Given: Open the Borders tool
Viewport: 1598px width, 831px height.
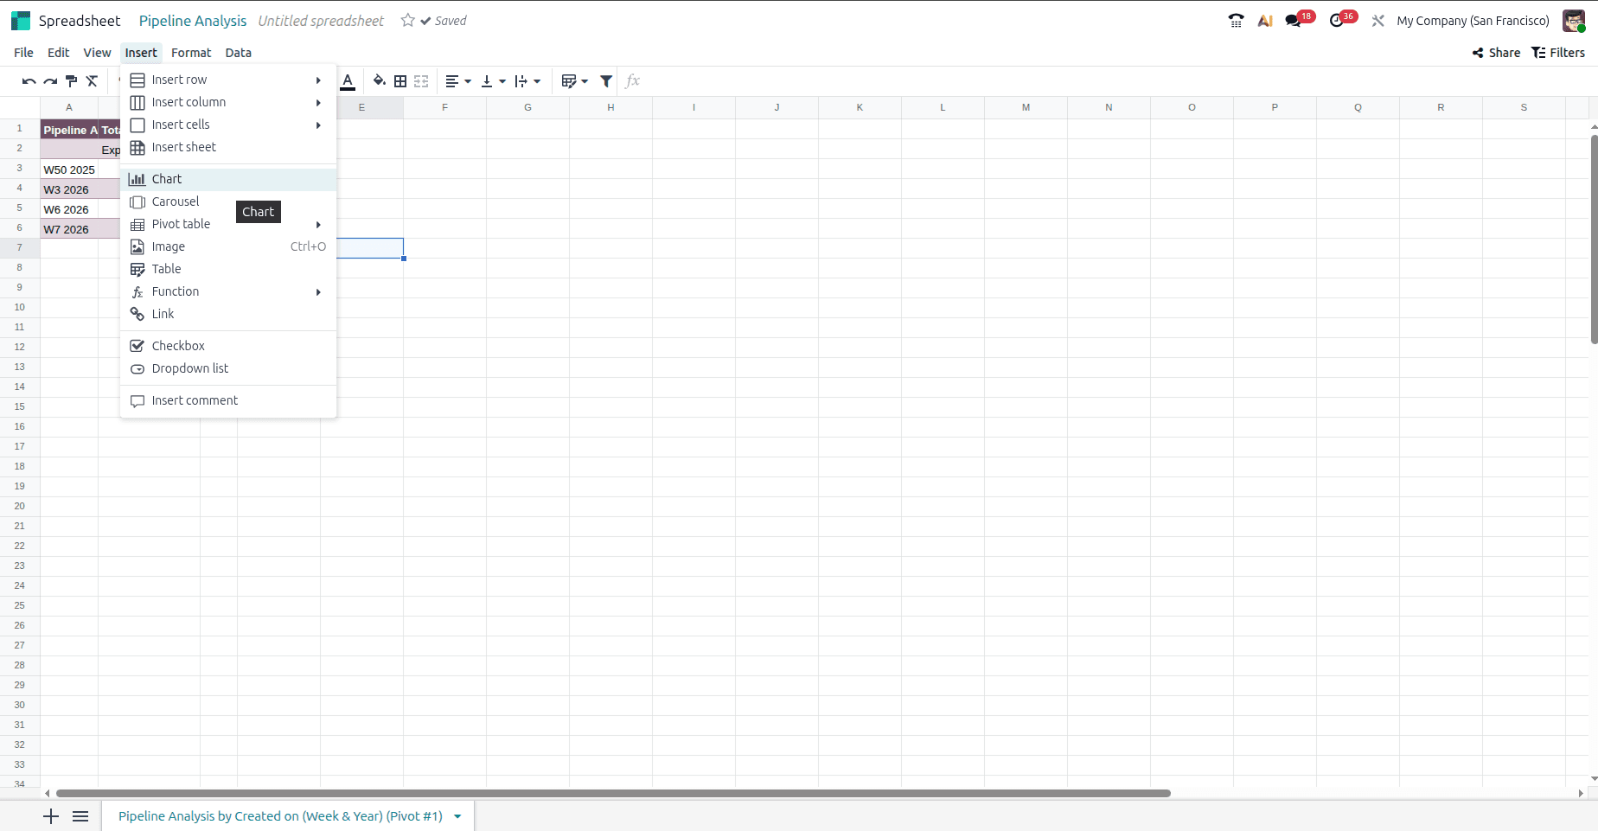Looking at the screenshot, I should pos(400,81).
